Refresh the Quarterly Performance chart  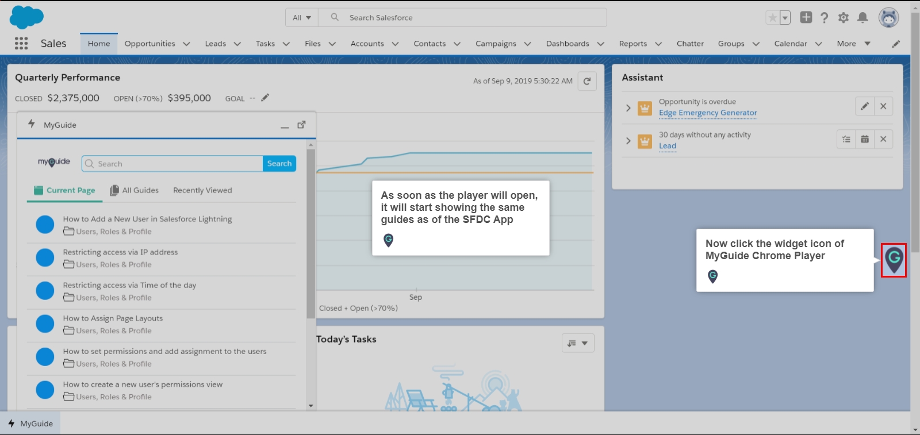[x=587, y=81]
